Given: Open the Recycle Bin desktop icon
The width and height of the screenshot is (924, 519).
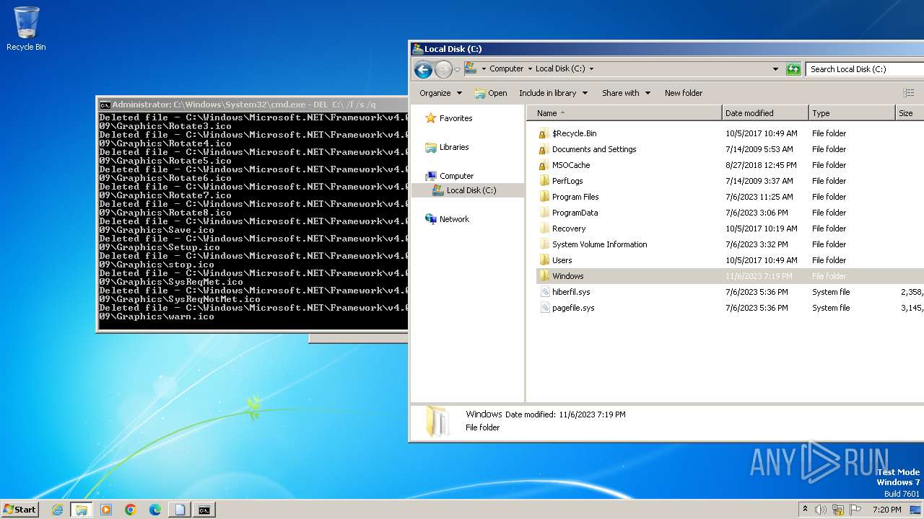Looking at the screenshot, I should pyautogui.click(x=26, y=29).
